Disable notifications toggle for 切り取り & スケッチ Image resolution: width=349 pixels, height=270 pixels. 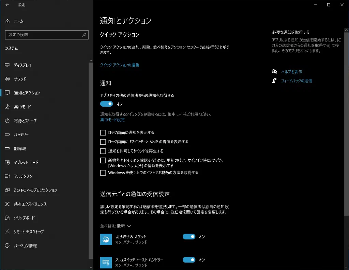tap(189, 237)
